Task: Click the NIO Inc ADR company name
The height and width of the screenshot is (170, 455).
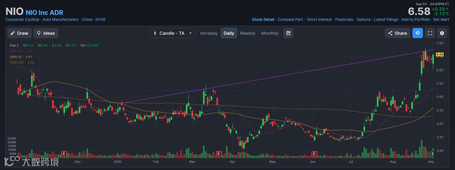Action: coord(44,13)
